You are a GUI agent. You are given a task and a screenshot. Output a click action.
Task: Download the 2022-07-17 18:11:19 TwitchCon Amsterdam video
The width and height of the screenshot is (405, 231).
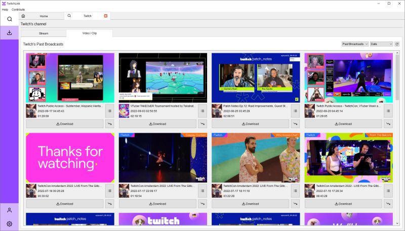click(x=251, y=204)
